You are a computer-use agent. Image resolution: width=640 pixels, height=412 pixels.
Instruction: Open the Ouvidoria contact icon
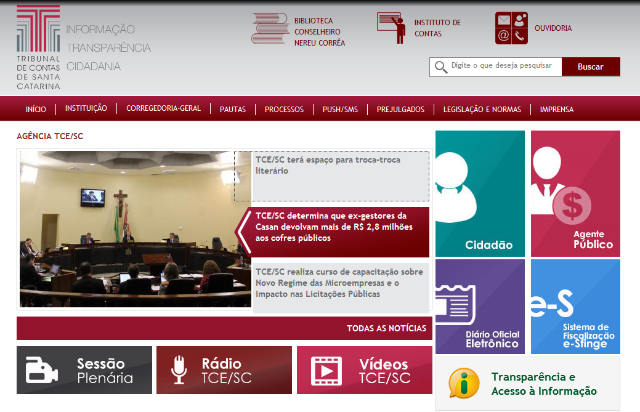(x=511, y=28)
